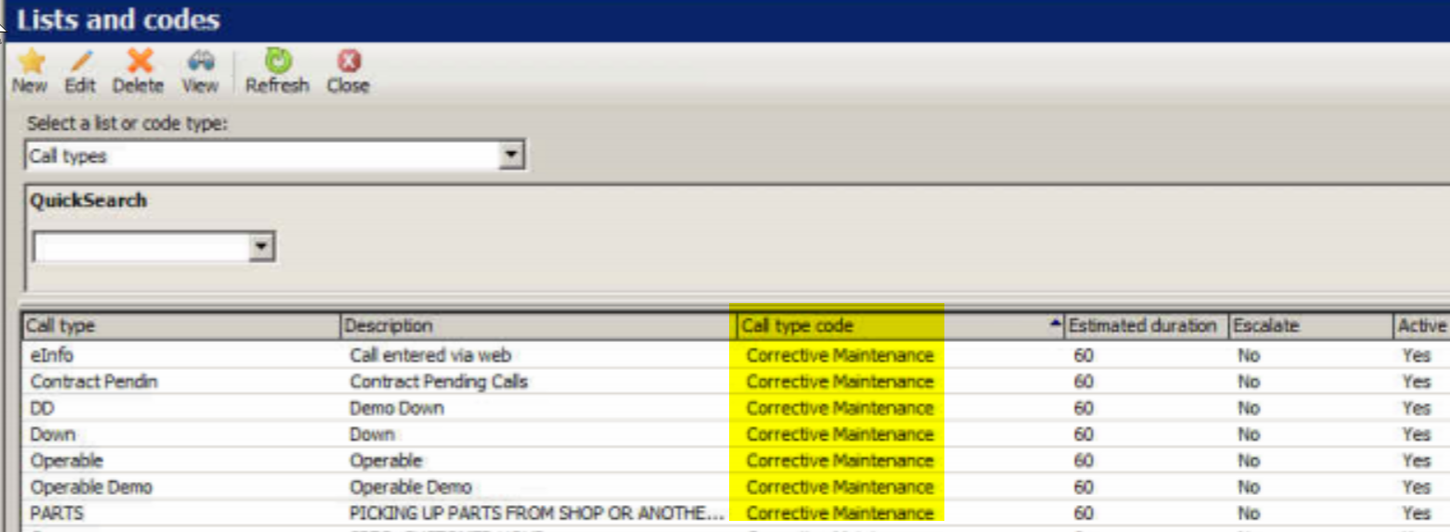Click duration 60 in DD row
Viewport: 1450px width, 532px height.
1084,408
